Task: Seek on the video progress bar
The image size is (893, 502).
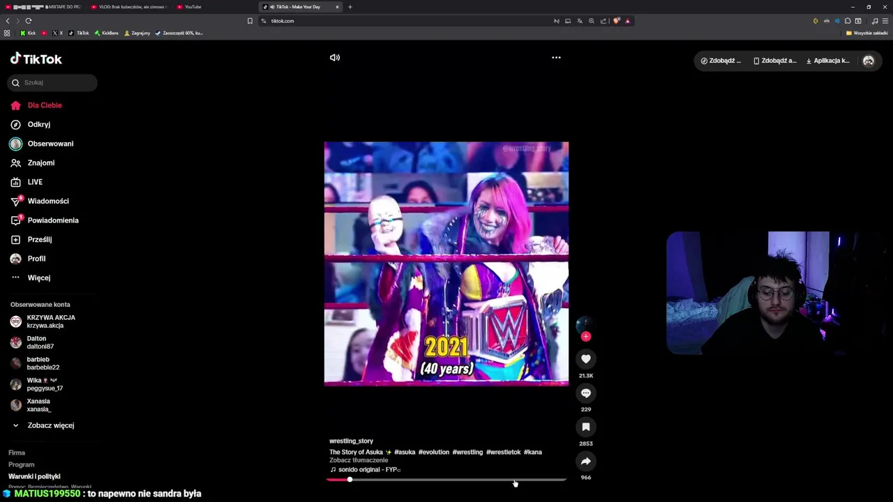Action: 446,480
